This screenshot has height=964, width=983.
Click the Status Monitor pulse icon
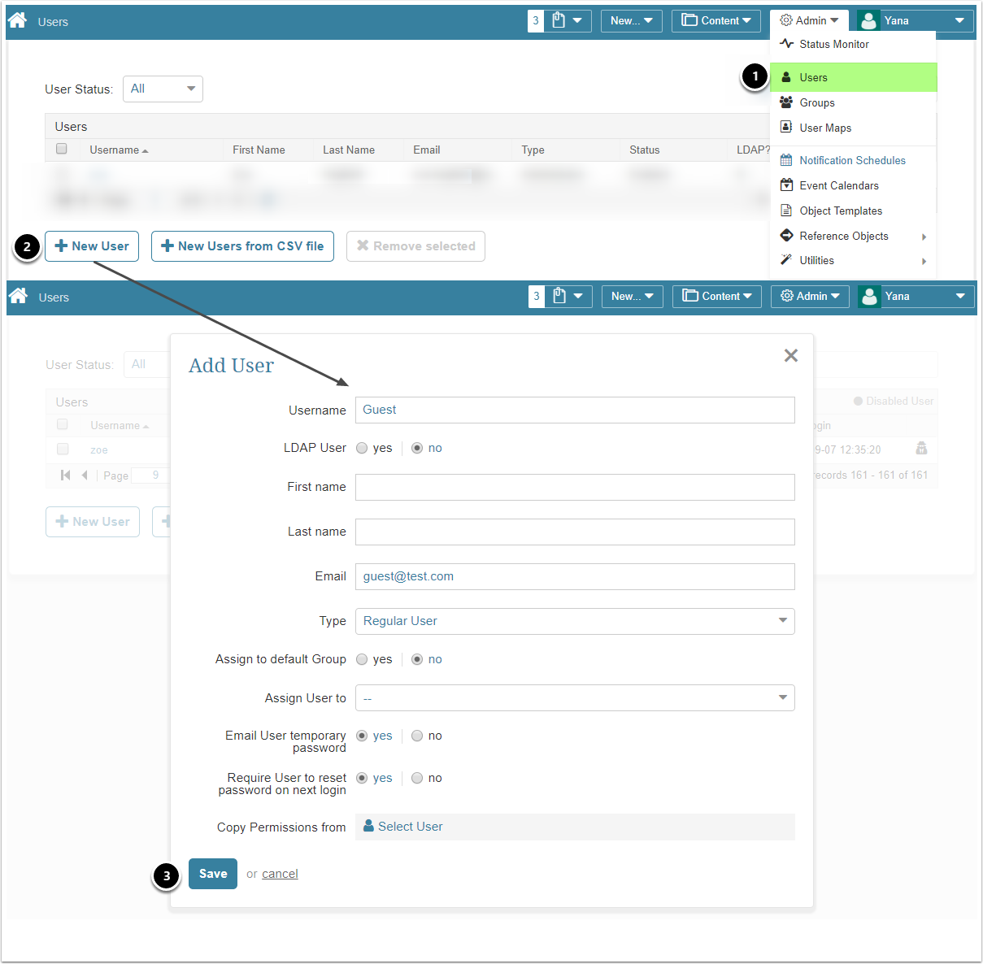pyautogui.click(x=786, y=44)
